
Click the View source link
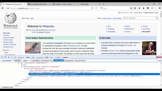click(107, 18)
